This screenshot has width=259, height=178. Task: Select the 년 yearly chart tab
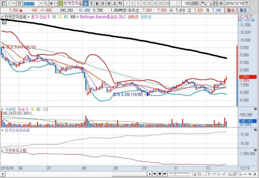(x=102, y=3)
